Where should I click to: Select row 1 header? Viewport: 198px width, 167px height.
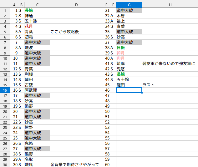tap(5, 11)
